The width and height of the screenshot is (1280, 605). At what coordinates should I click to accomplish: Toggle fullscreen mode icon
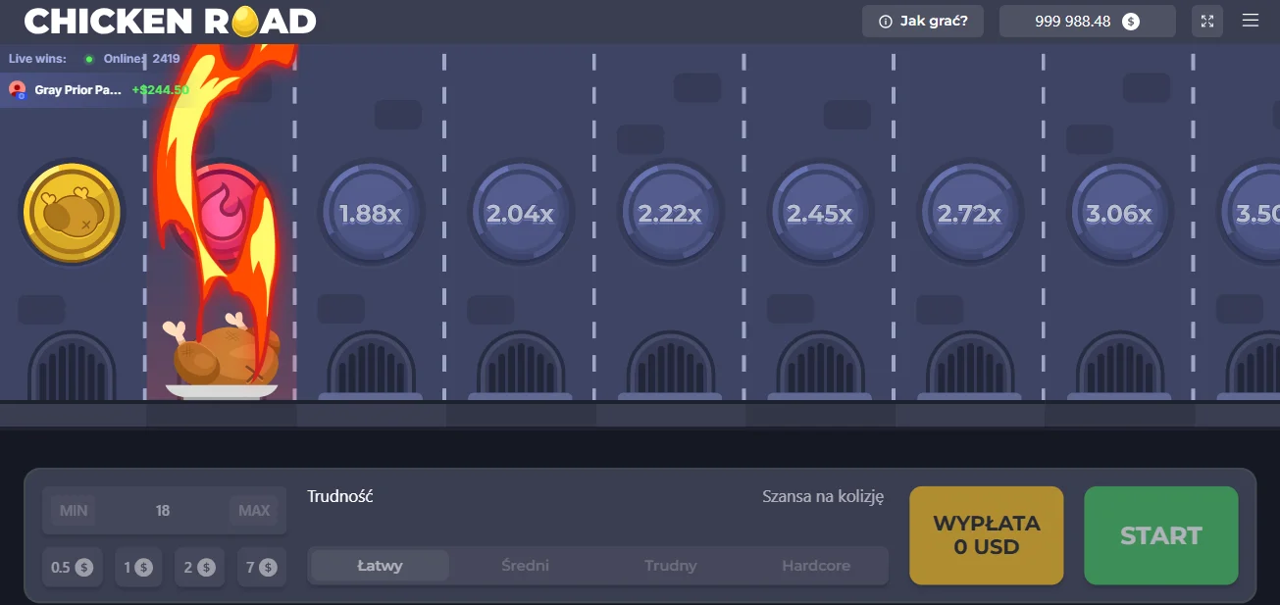coord(1207,21)
